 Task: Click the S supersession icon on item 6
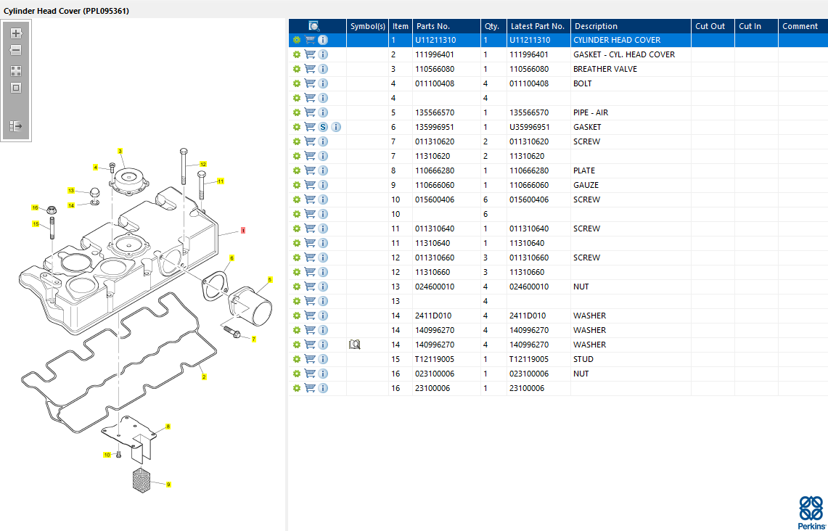pyautogui.click(x=323, y=127)
